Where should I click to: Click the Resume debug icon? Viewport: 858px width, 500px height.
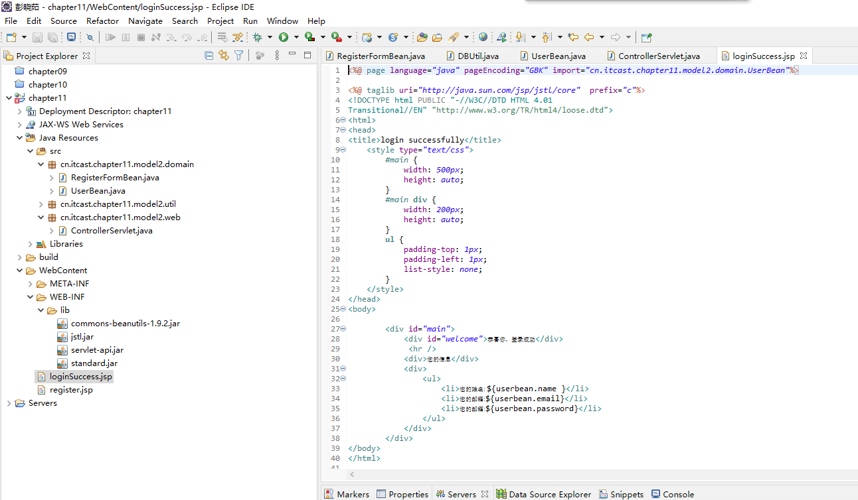coord(110,38)
